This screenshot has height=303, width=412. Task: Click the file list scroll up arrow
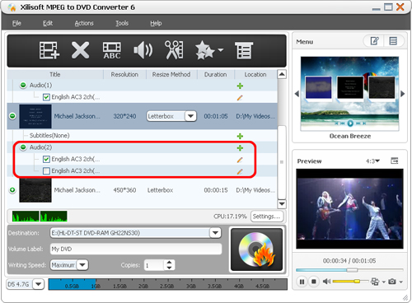point(282,74)
